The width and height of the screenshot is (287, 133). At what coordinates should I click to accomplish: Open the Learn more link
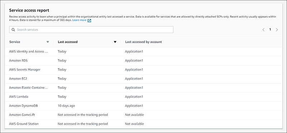coord(79,20)
